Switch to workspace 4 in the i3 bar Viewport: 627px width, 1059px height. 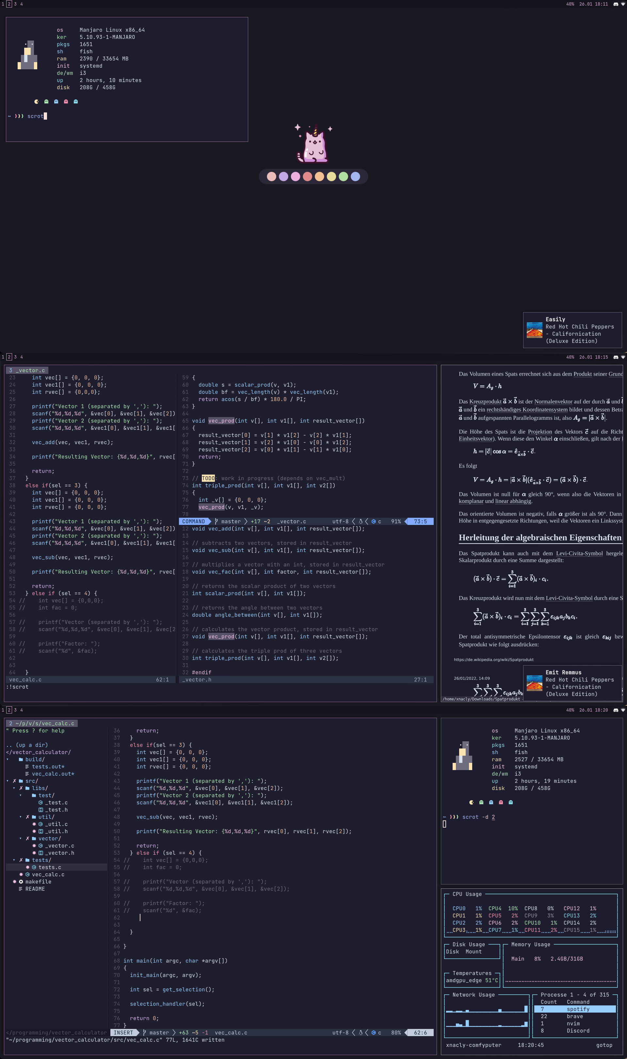[21, 4]
